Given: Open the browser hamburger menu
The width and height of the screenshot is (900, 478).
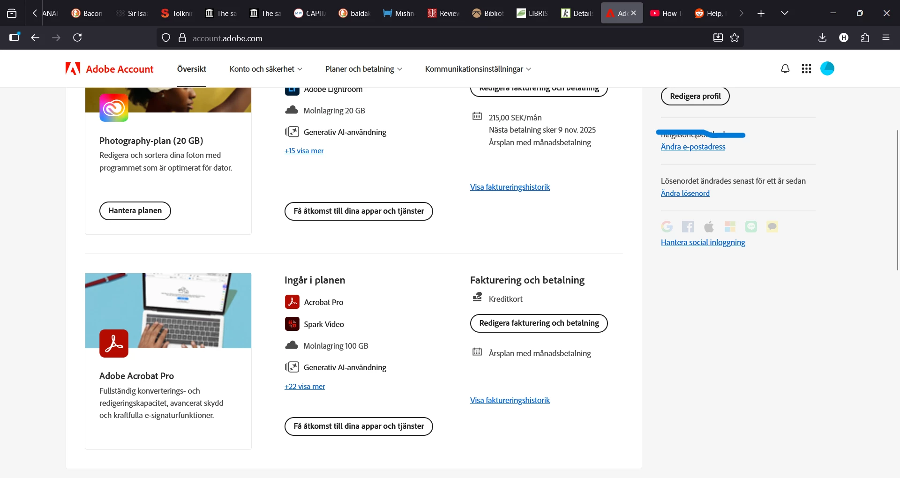Looking at the screenshot, I should tap(886, 37).
